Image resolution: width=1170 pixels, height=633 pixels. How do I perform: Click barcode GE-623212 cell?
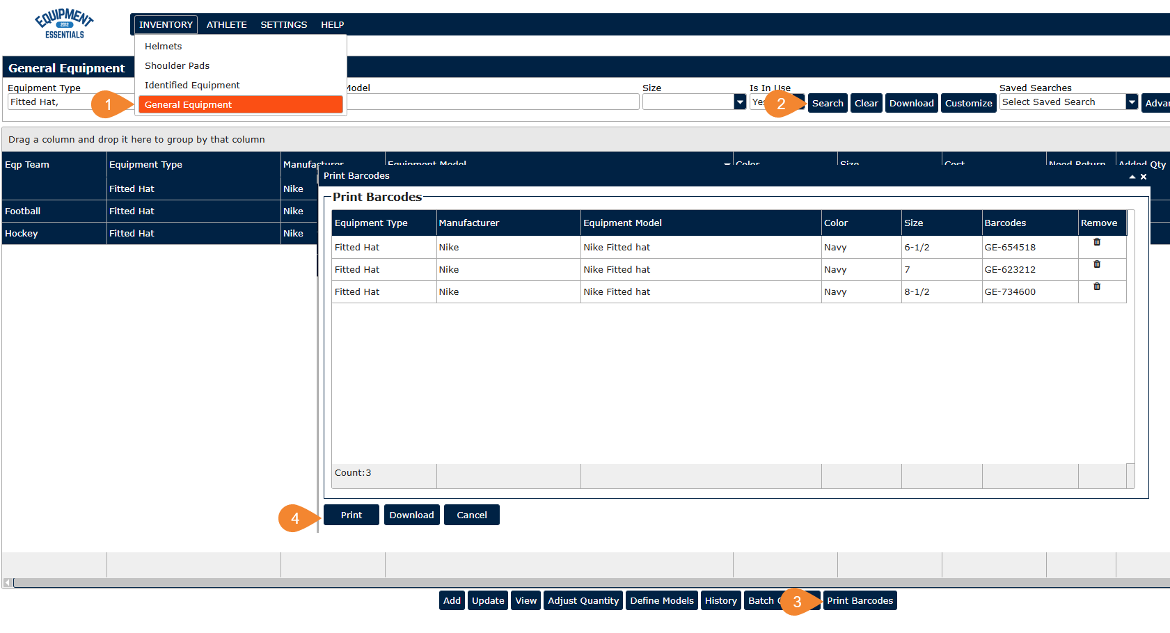click(x=1030, y=270)
